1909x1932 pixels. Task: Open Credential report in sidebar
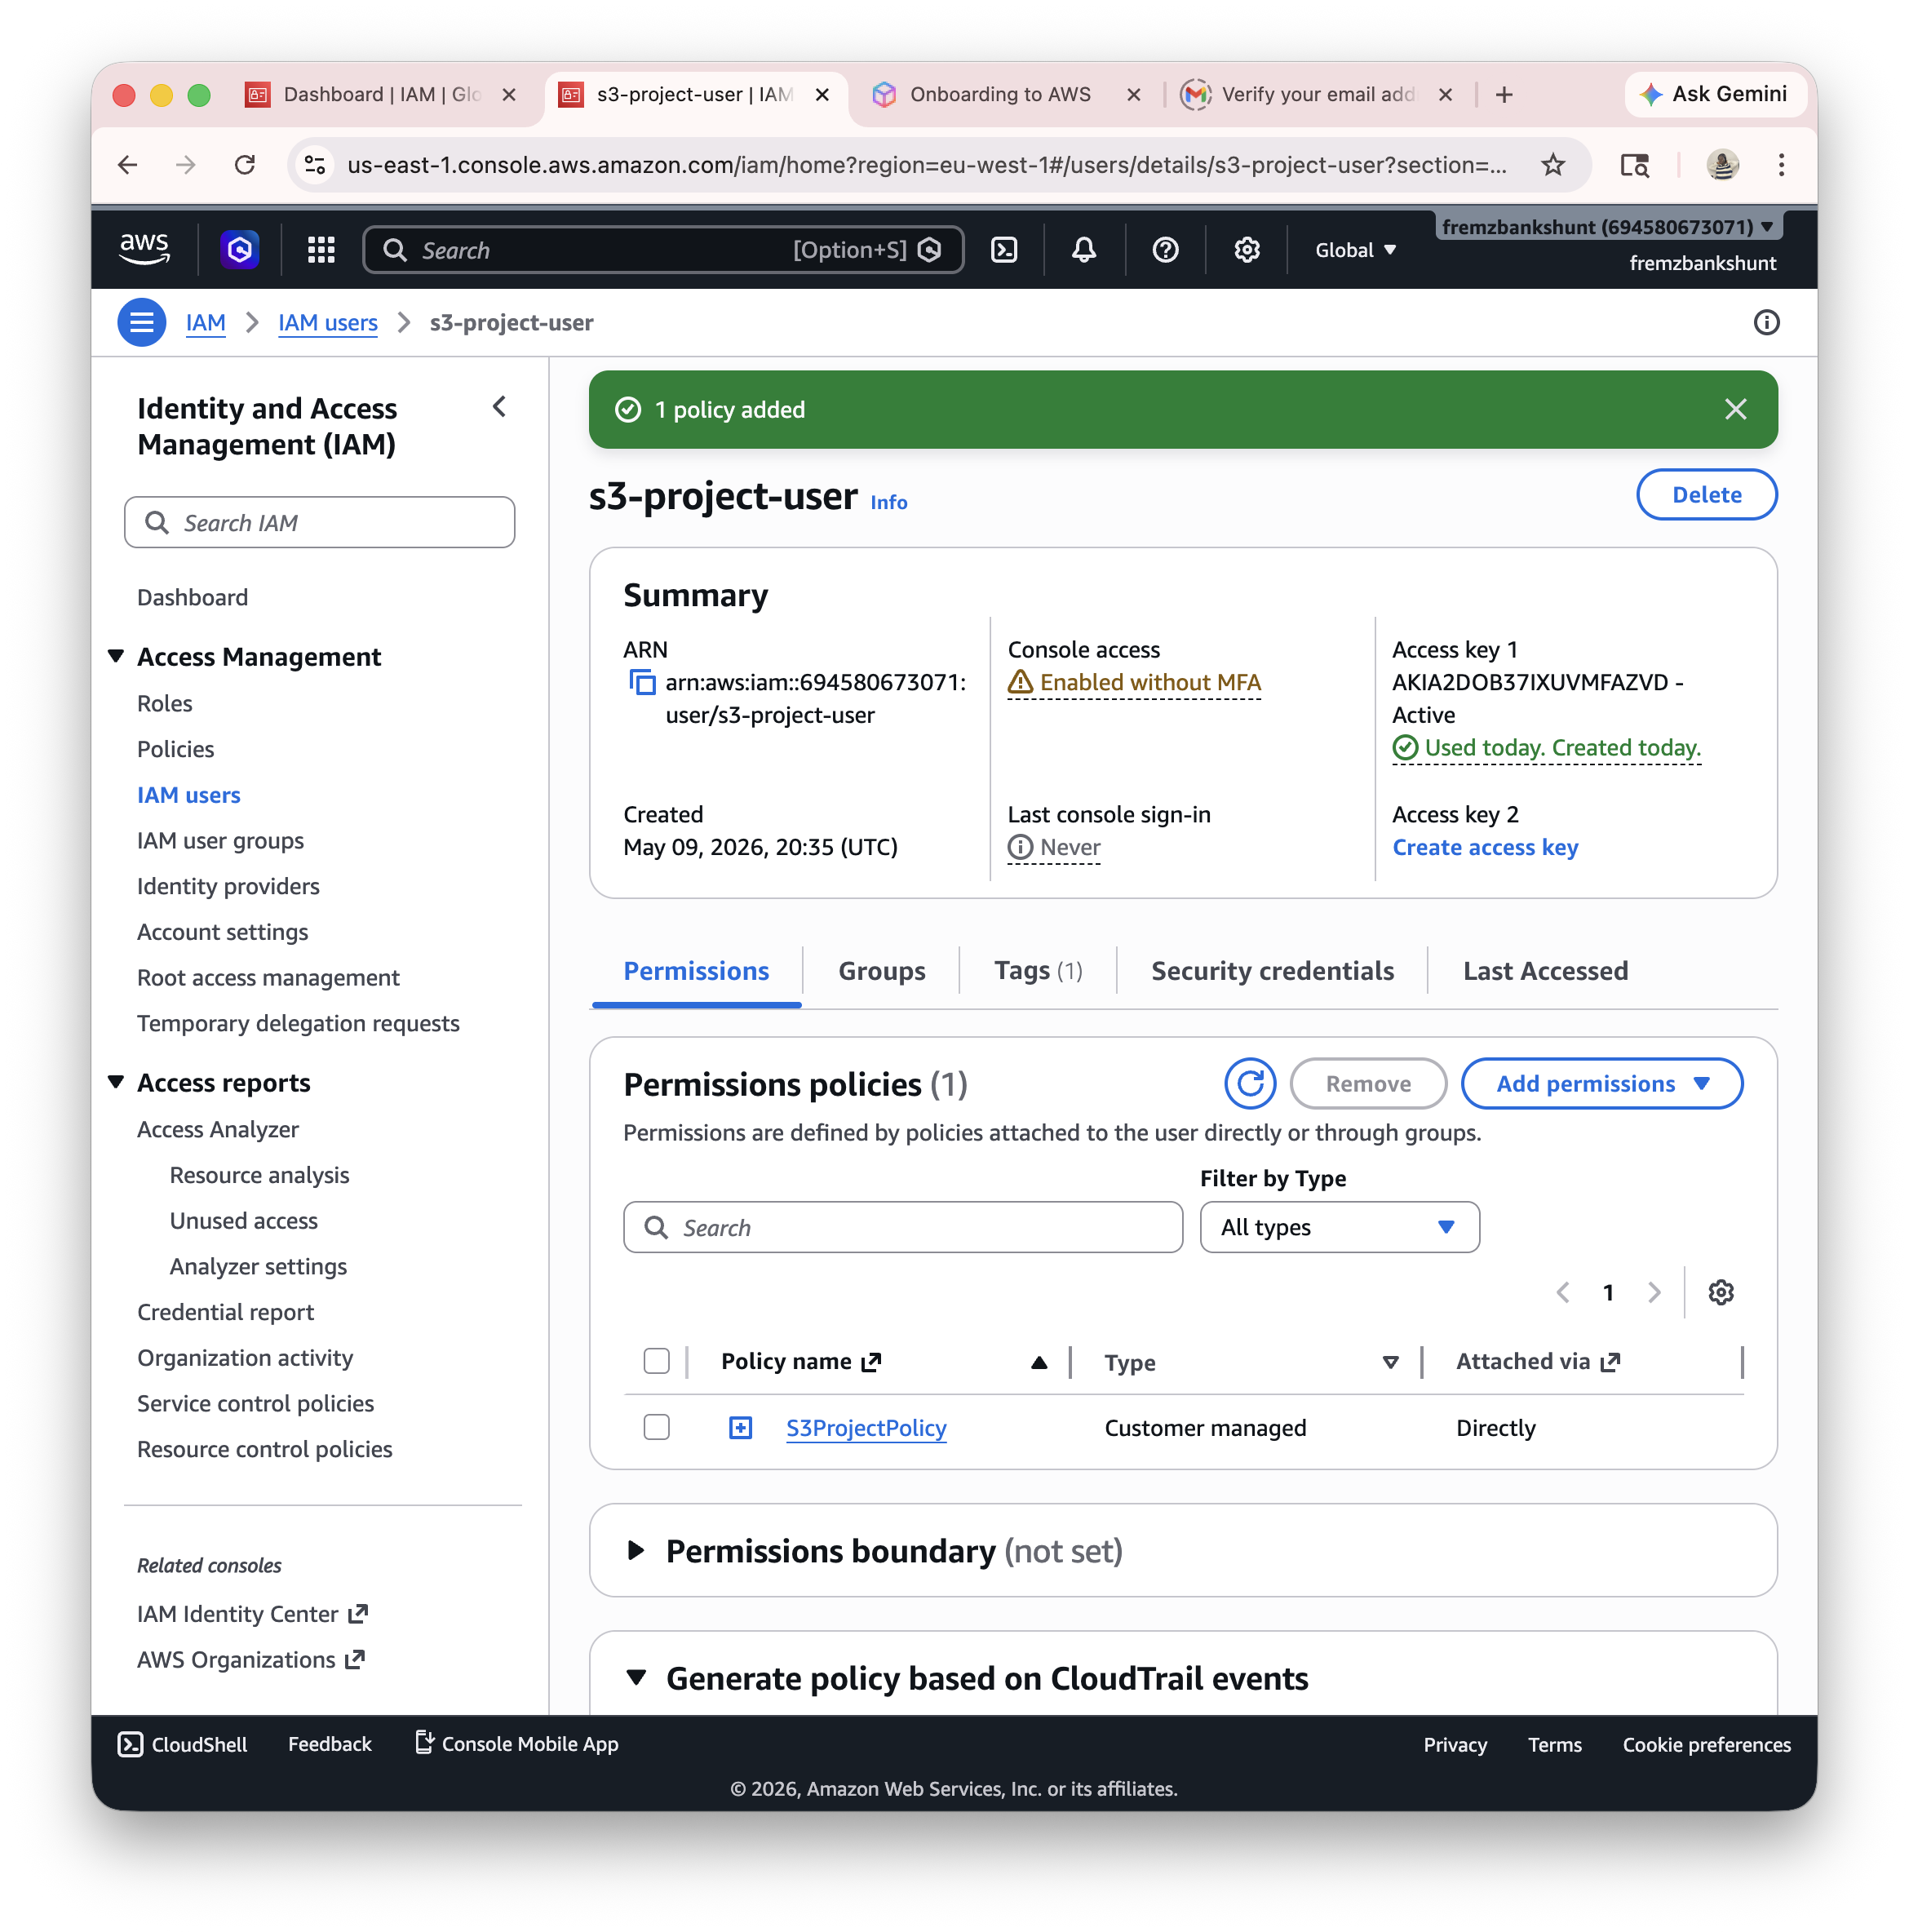pos(225,1311)
